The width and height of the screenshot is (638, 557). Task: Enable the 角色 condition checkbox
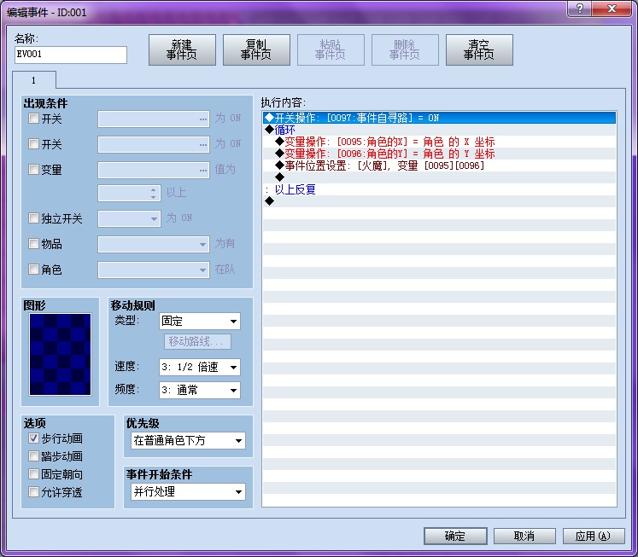pyautogui.click(x=33, y=269)
